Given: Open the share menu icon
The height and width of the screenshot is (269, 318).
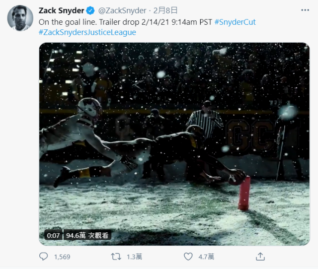Looking at the screenshot, I should coord(260,257).
